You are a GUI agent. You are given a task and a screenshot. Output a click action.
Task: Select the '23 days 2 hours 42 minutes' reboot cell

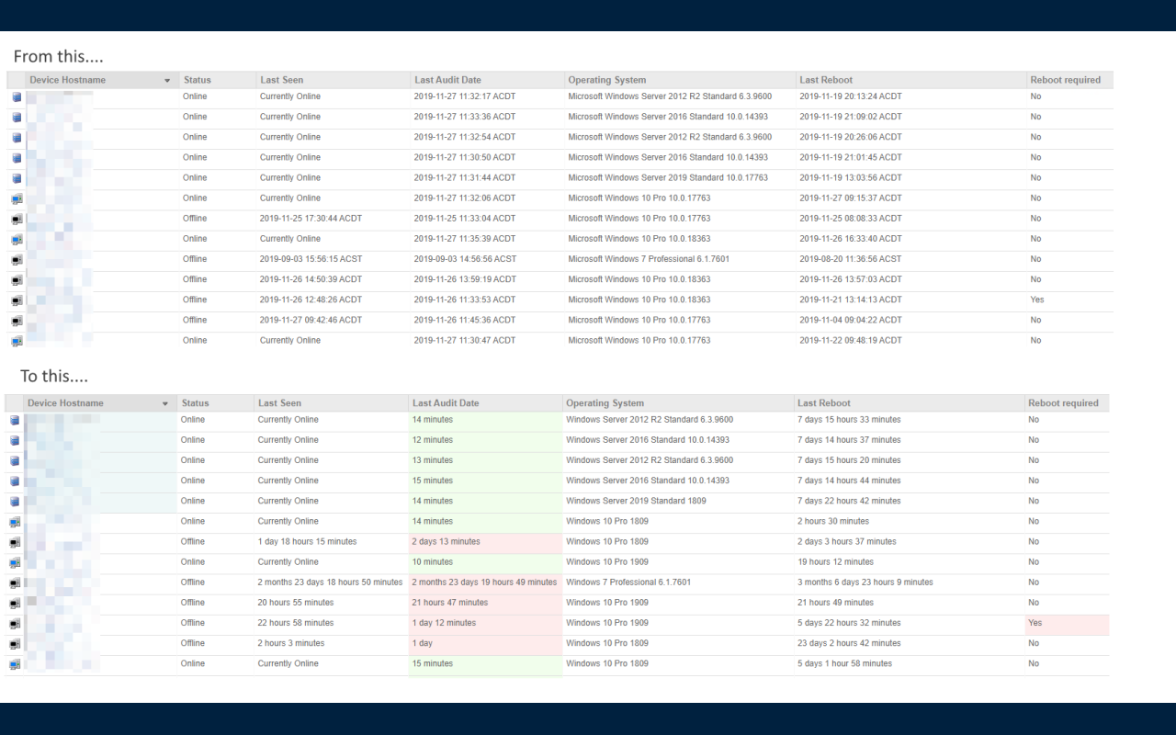pos(849,643)
